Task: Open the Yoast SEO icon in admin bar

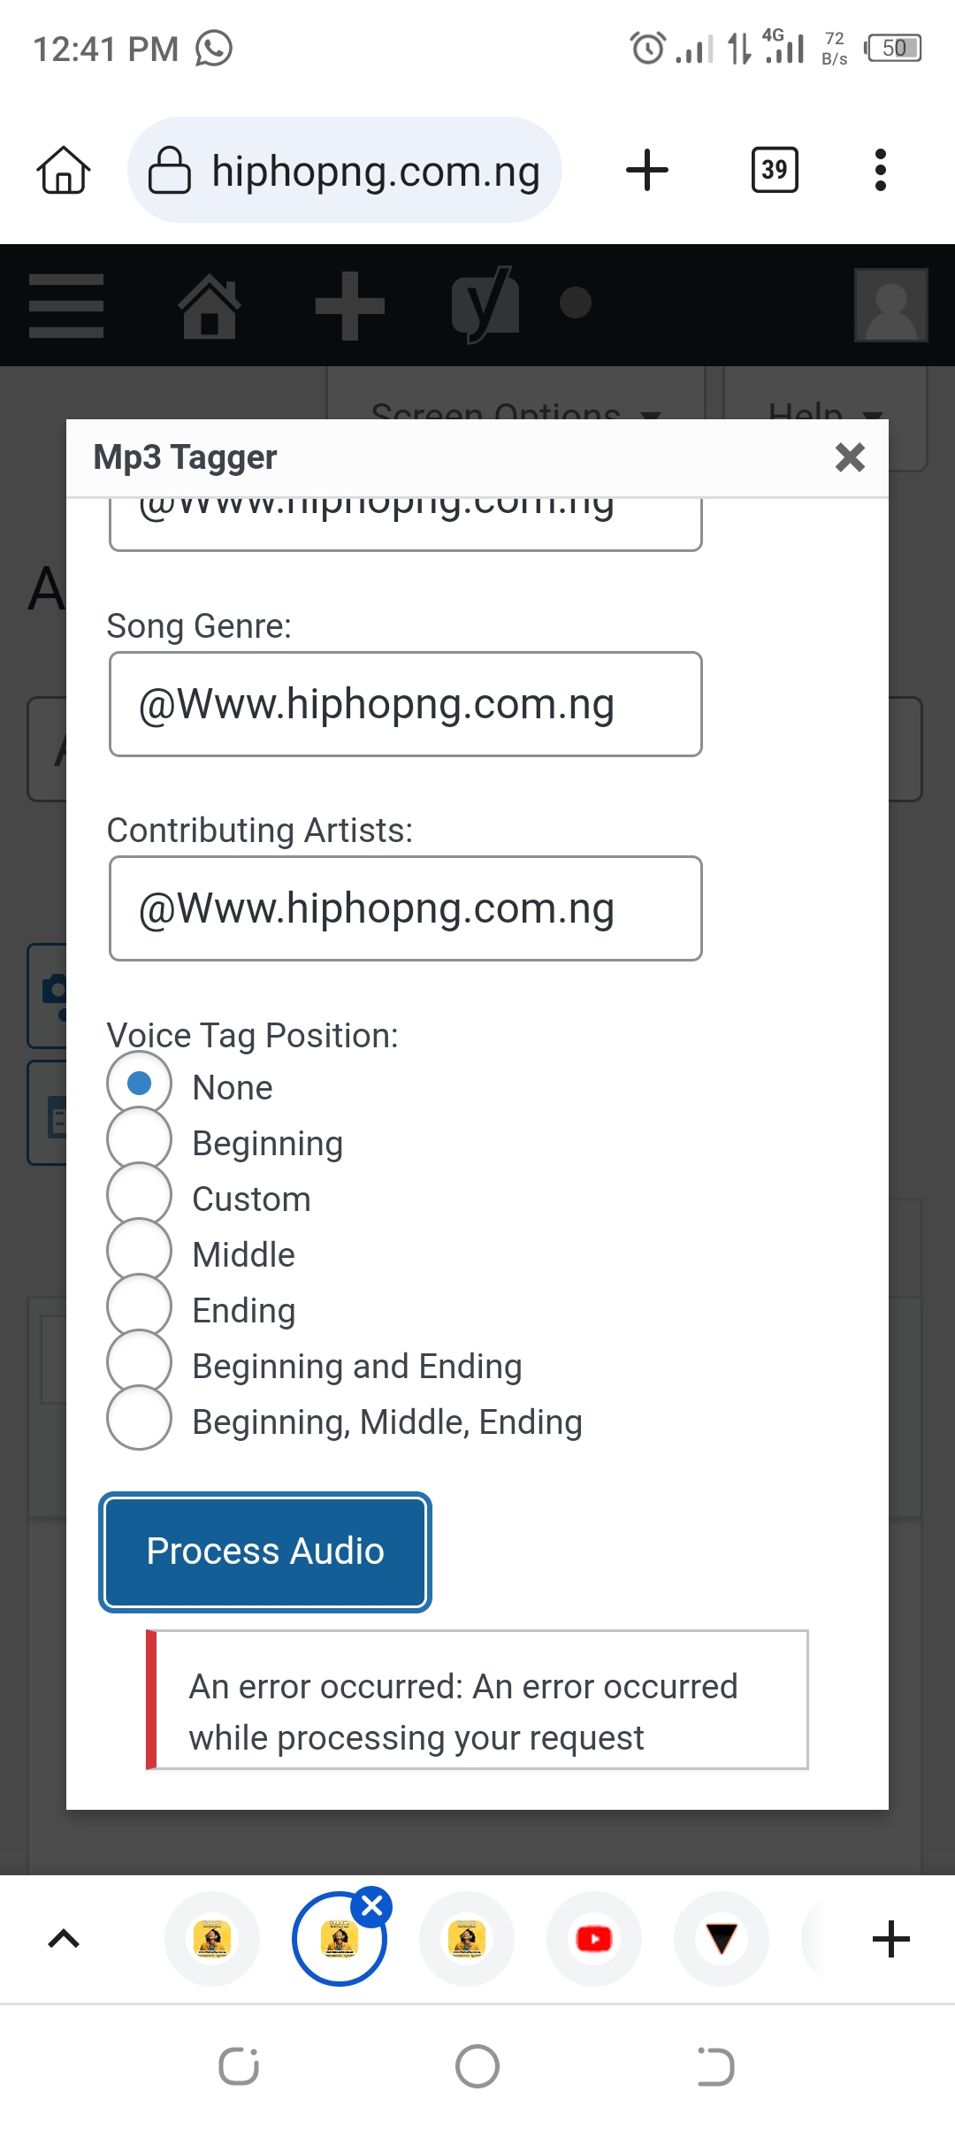Action: click(x=484, y=305)
